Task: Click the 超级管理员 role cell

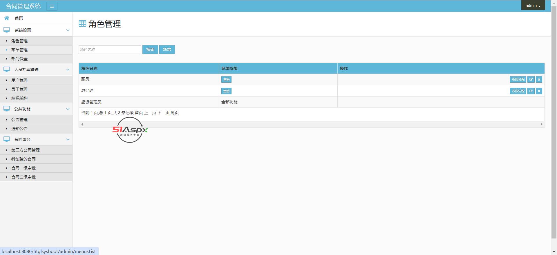Action: click(149, 102)
